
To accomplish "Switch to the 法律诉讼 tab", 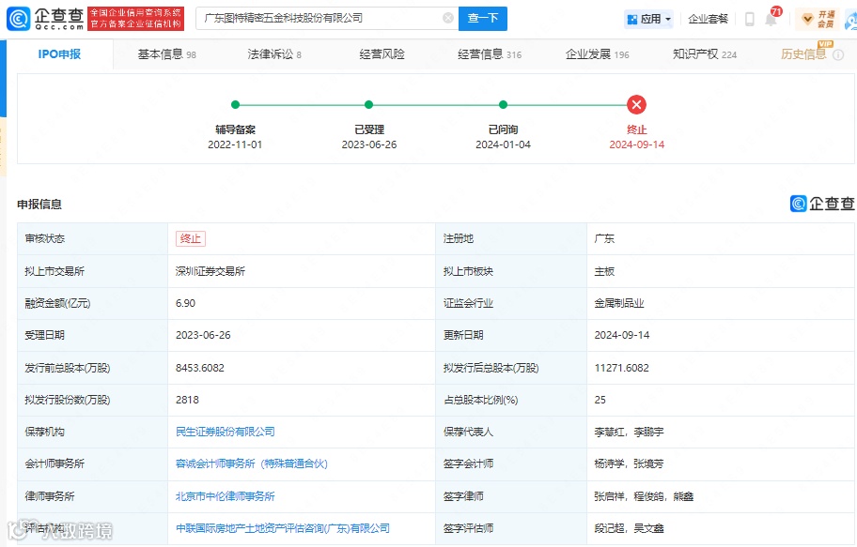I will (274, 54).
